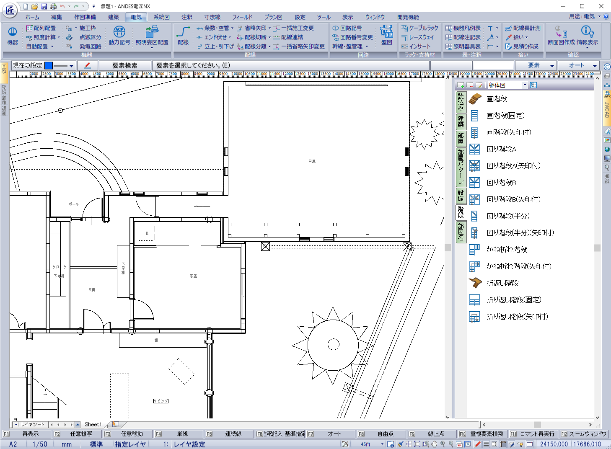Toggle the red pen status bar icon
Screen dimensions: 611x449
[x=477, y=444]
